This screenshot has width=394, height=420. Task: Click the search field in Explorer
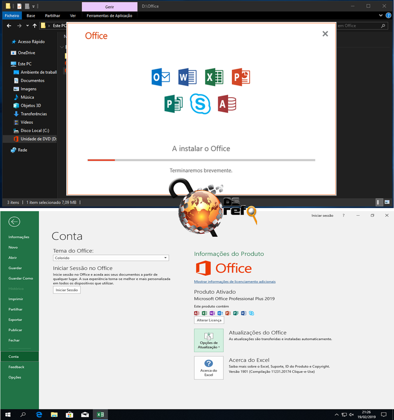[x=361, y=26]
